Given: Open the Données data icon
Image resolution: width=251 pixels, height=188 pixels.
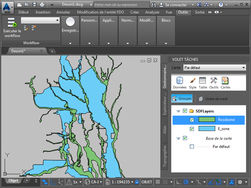Looking at the screenshot, I should [x=179, y=83].
